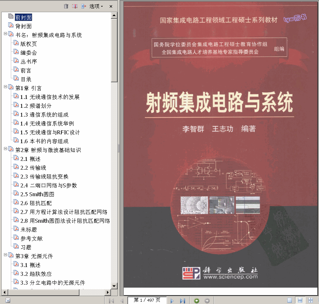This screenshot has width=319, height=304.
Task: Switch to continuous page layout
Action: (300, 300)
